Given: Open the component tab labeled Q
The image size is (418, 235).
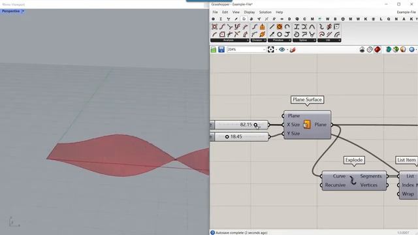Looking at the screenshot, I should click(389, 19).
